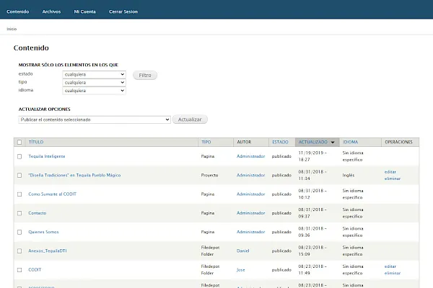This screenshot has width=433, height=288.
Task: Click Cerrar Sesion in top menu
Action: [x=123, y=12]
